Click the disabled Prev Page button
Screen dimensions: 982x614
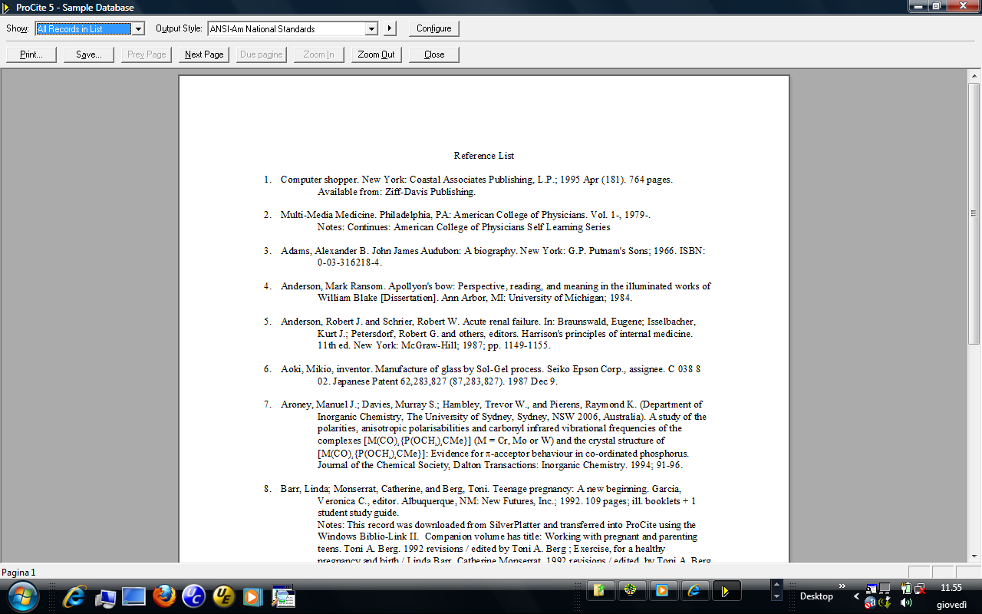147,54
